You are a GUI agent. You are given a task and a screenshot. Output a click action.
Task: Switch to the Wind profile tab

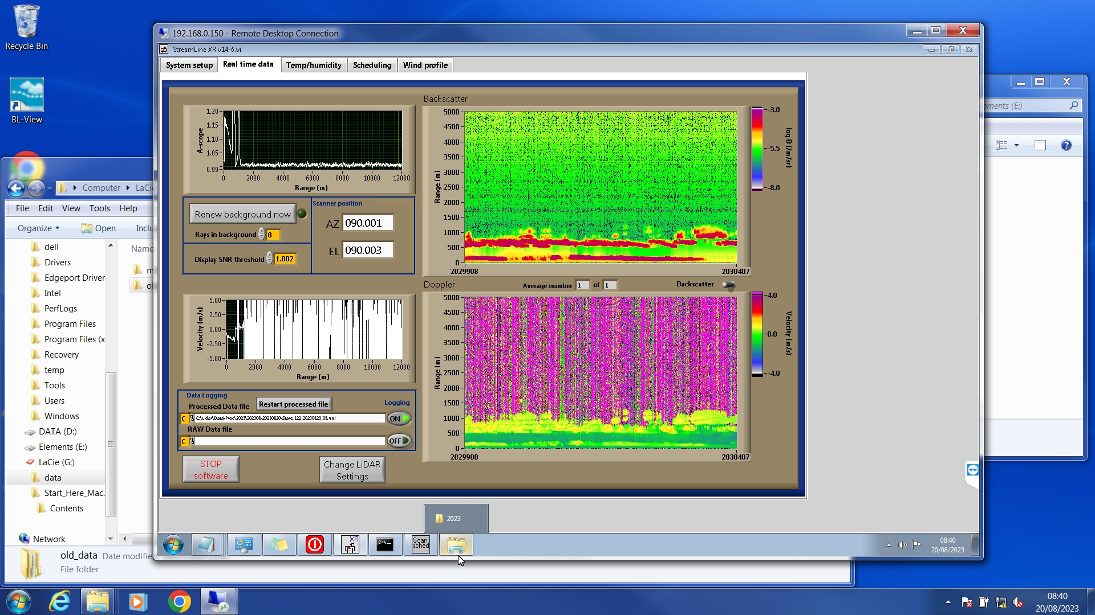pos(425,65)
